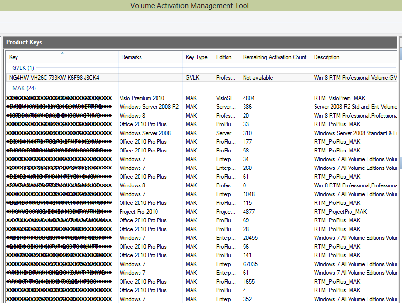
Task: Click the RTM_VisioPrem_MAK description
Action: [x=340, y=98]
